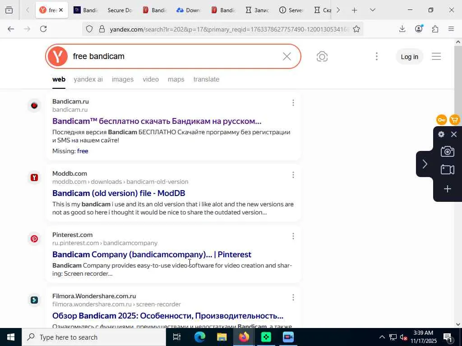Reload the page with the refresh icon

[x=43, y=29]
